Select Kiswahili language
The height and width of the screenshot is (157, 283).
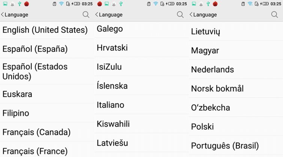pos(142,124)
